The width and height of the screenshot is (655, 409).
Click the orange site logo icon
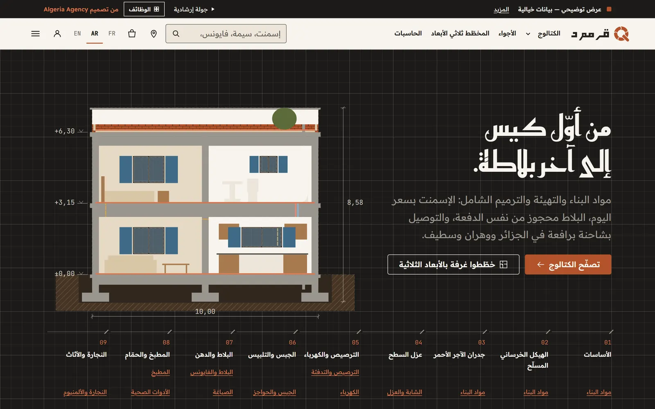(x=621, y=34)
